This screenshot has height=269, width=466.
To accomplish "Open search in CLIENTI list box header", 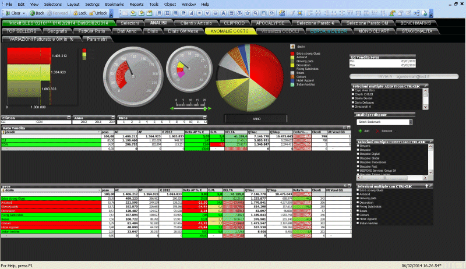I will (x=431, y=141).
